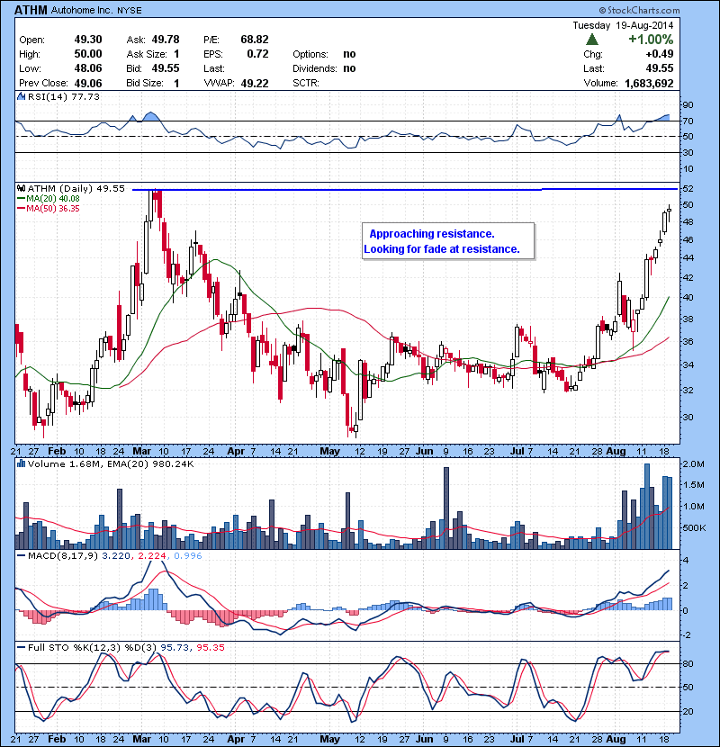
Task: Click the green up-triangle change indicator
Action: coord(592,40)
